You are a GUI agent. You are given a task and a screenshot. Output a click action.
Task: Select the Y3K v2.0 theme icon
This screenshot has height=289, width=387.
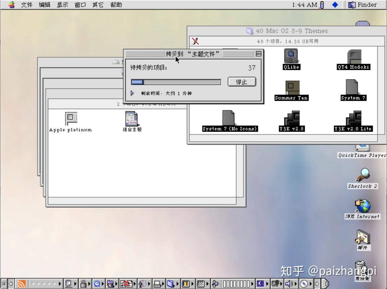[x=292, y=118]
